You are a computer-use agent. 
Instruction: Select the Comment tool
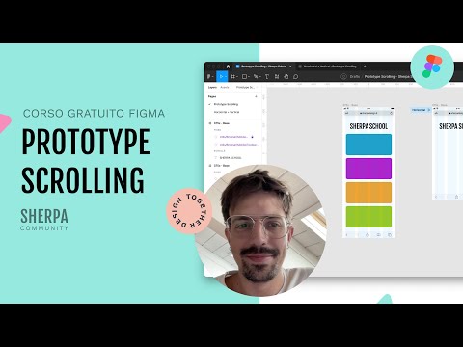pyautogui.click(x=295, y=76)
